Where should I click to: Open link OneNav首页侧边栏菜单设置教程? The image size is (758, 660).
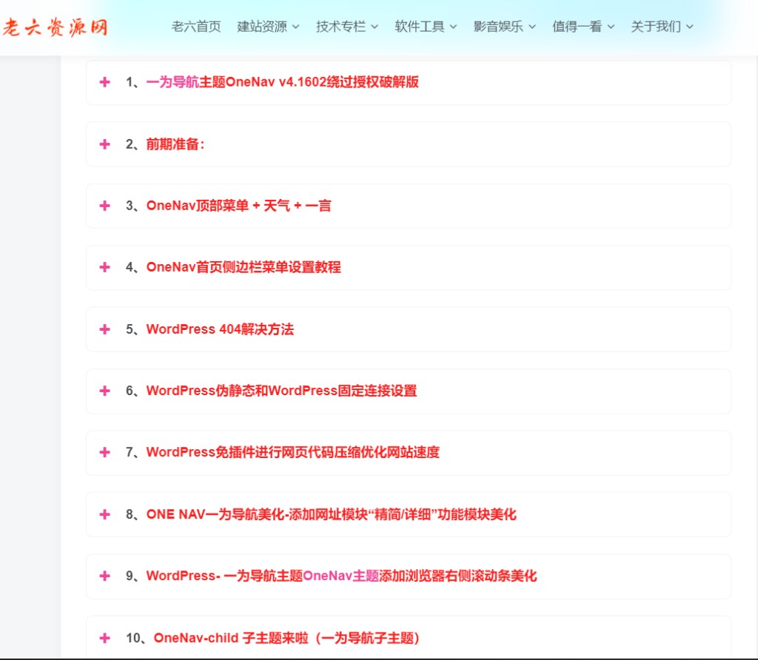[244, 267]
